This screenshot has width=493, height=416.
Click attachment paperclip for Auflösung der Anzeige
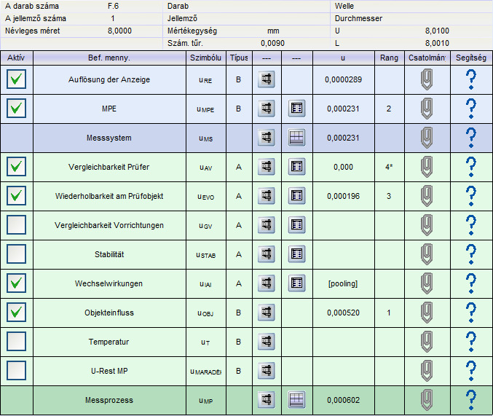pyautogui.click(x=427, y=79)
